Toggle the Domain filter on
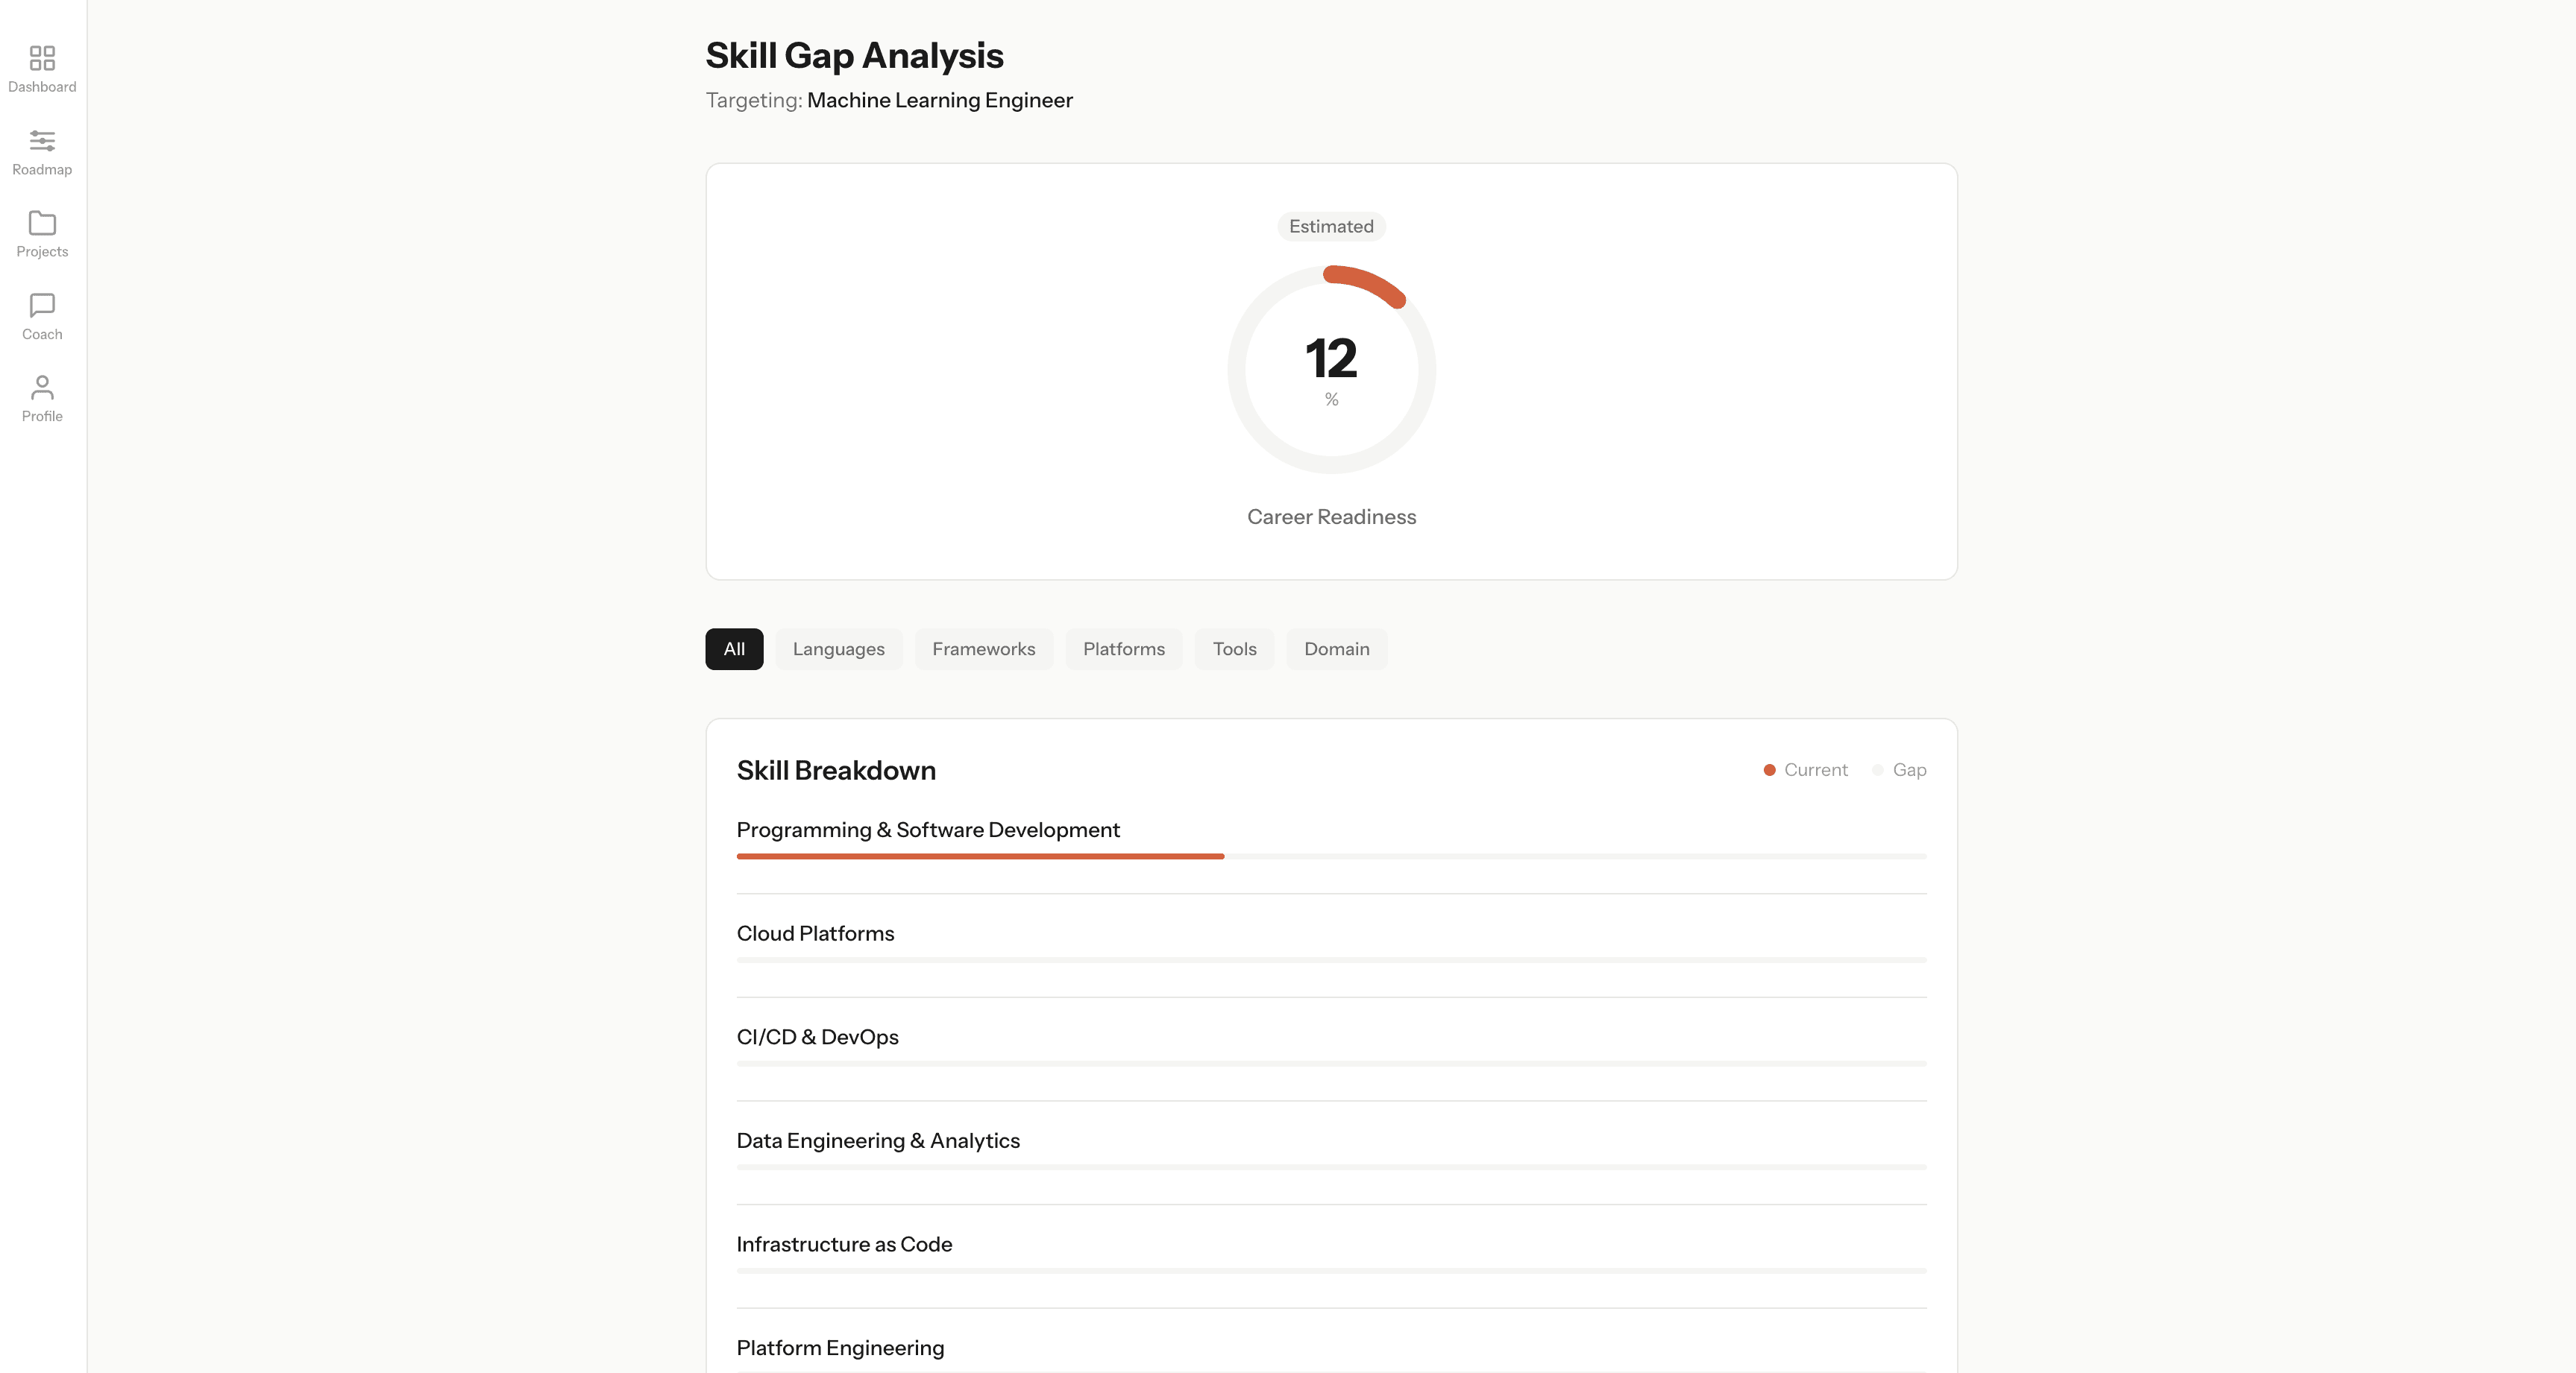The width and height of the screenshot is (2576, 1373). click(x=1336, y=648)
